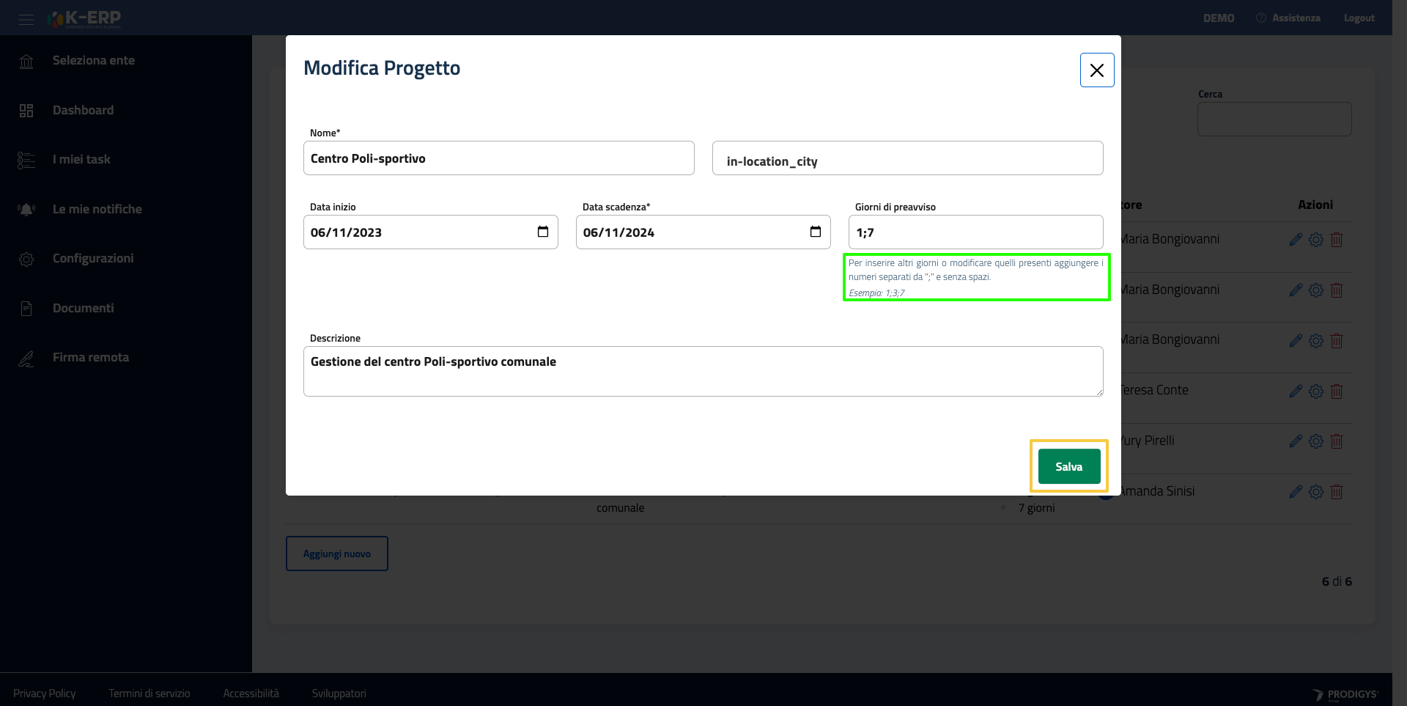Image resolution: width=1407 pixels, height=706 pixels.
Task: Click Logout in the top bar
Action: click(x=1359, y=18)
